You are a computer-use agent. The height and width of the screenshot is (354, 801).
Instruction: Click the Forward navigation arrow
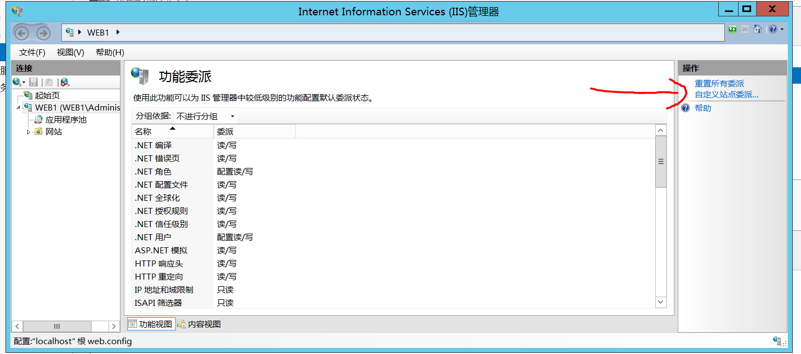point(43,33)
